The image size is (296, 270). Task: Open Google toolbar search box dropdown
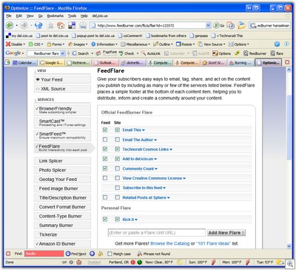pyautogui.click(x=63, y=53)
